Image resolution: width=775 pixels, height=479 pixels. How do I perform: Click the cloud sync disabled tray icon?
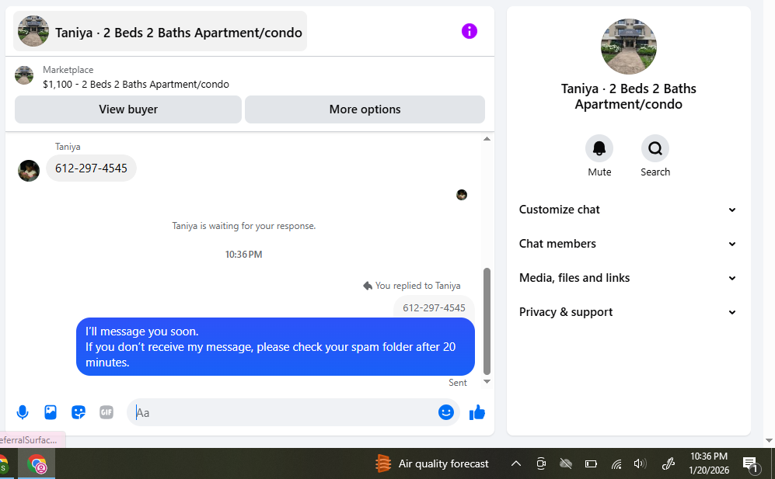tap(565, 463)
